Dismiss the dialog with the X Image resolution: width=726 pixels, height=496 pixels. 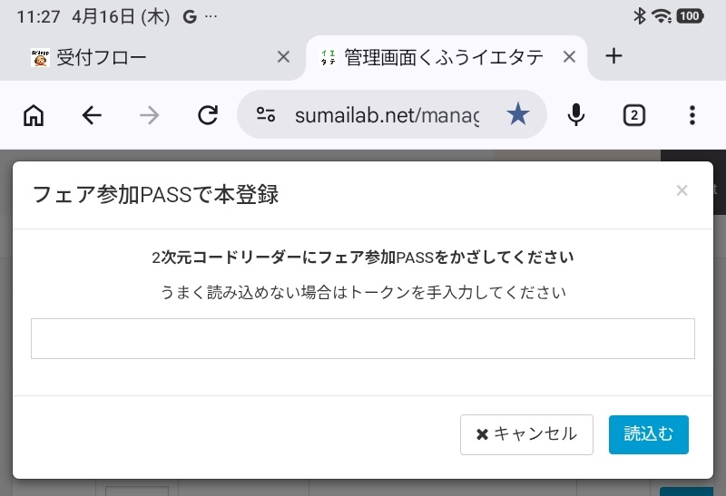[x=682, y=190]
